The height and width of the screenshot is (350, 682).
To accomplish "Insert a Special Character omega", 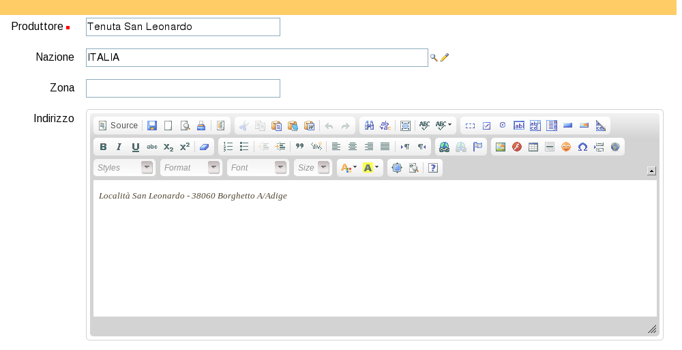I will coord(582,147).
